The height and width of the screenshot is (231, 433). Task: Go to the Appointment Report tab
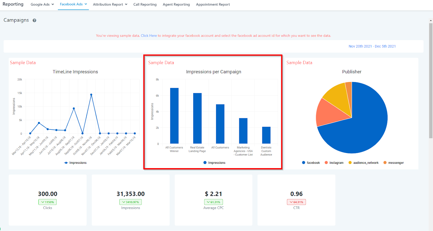point(213,4)
